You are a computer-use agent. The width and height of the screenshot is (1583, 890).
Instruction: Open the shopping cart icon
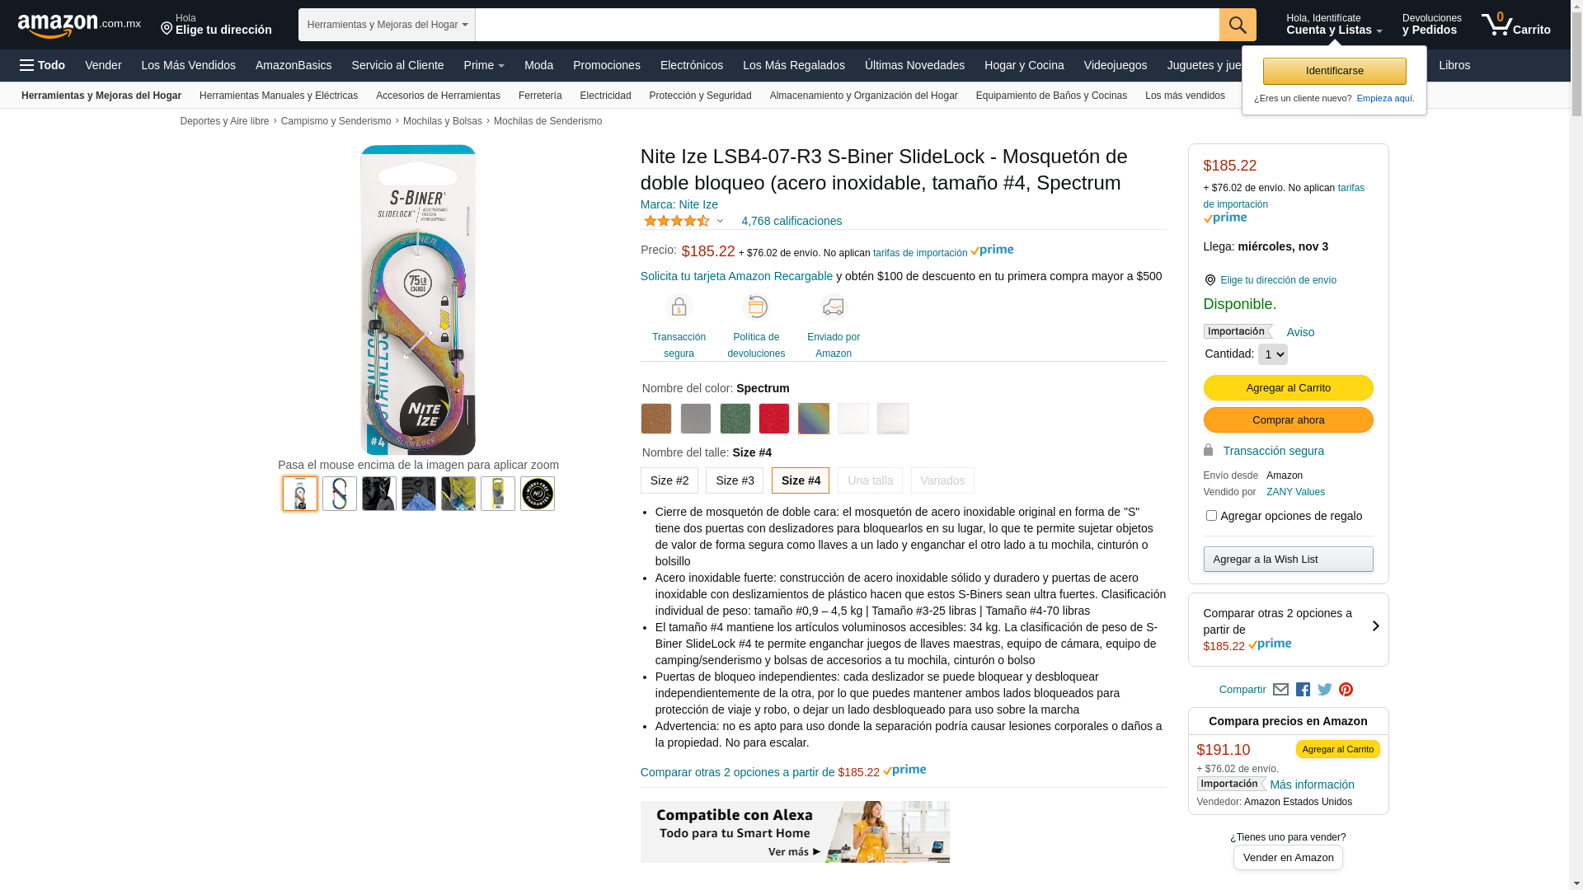1515,25
